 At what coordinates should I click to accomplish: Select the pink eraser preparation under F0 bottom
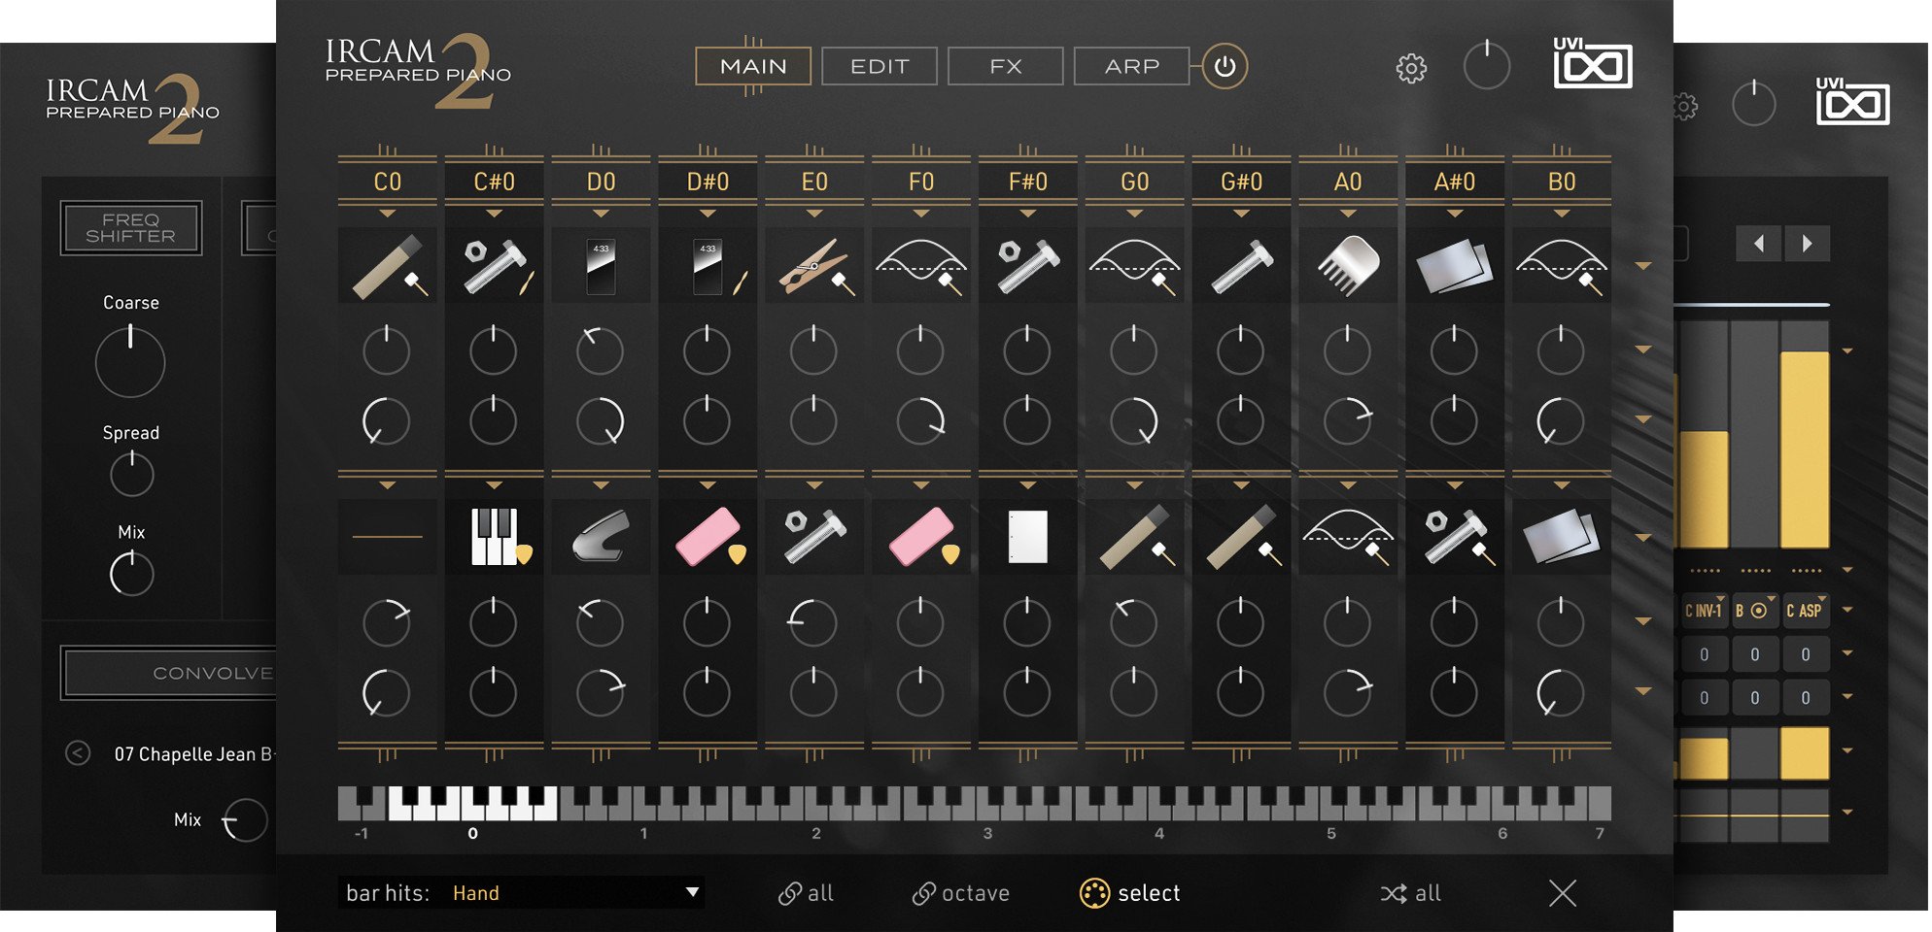[x=921, y=537]
